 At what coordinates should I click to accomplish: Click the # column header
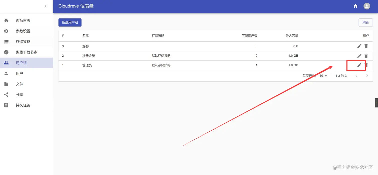pyautogui.click(x=63, y=36)
